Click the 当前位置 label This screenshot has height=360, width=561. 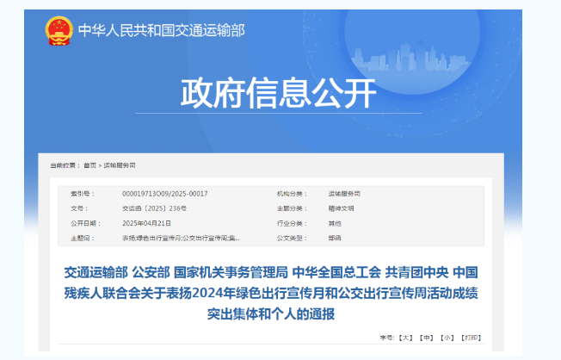(62, 164)
